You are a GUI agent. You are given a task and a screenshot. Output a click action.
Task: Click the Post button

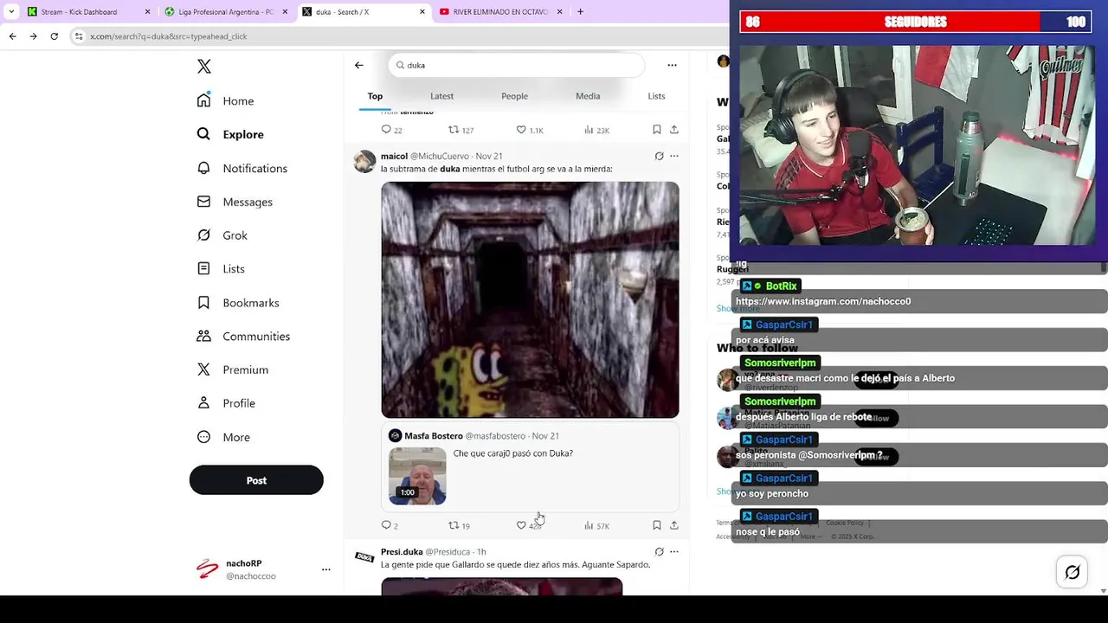pyautogui.click(x=256, y=480)
